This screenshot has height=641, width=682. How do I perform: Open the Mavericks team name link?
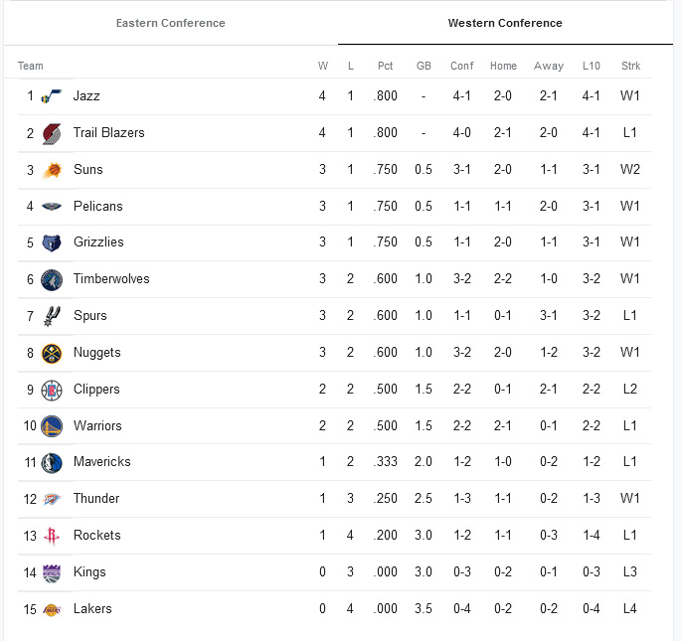coord(101,462)
